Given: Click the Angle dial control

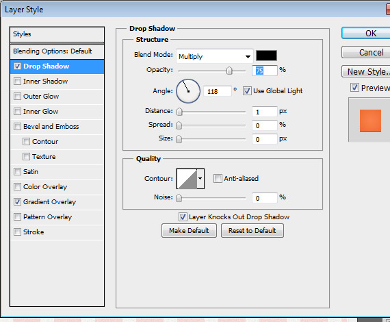Looking at the screenshot, I should 188,91.
